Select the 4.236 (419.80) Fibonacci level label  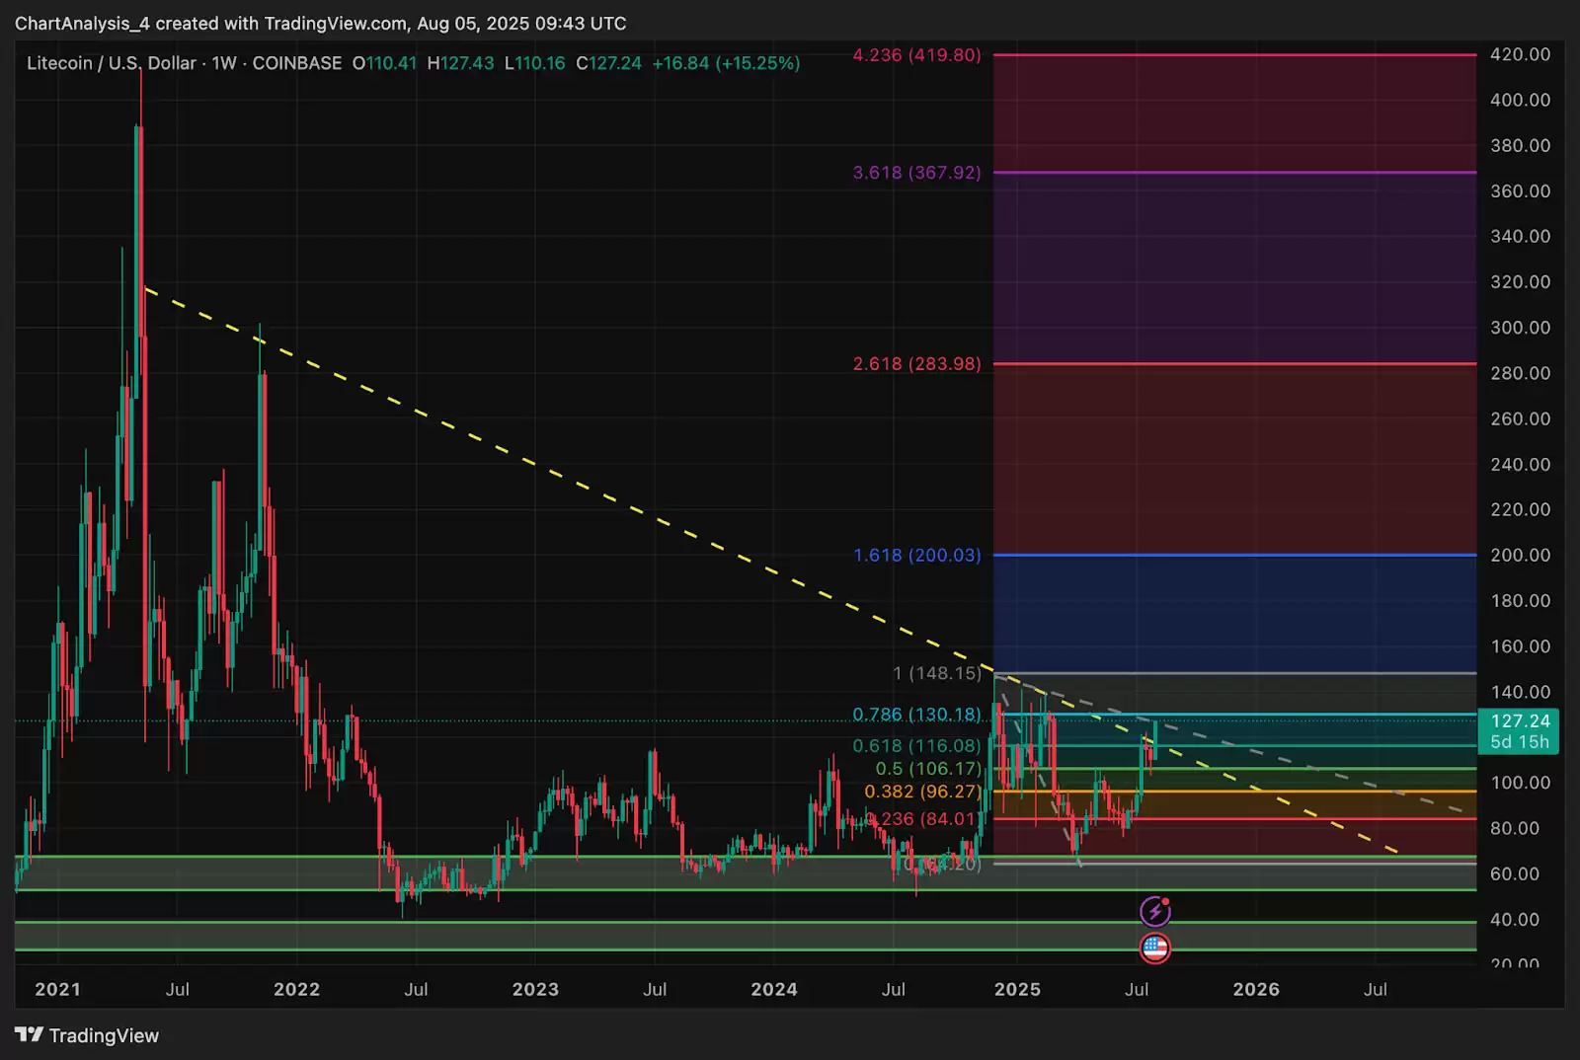point(916,55)
